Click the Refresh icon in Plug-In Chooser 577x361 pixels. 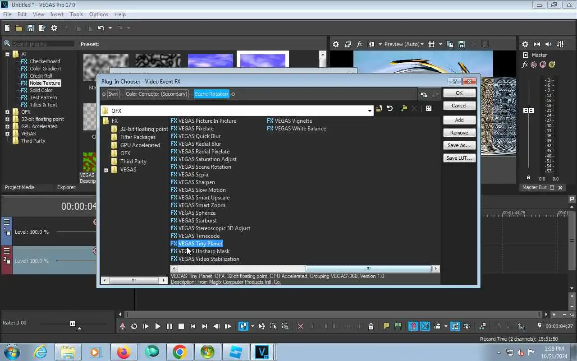point(390,109)
